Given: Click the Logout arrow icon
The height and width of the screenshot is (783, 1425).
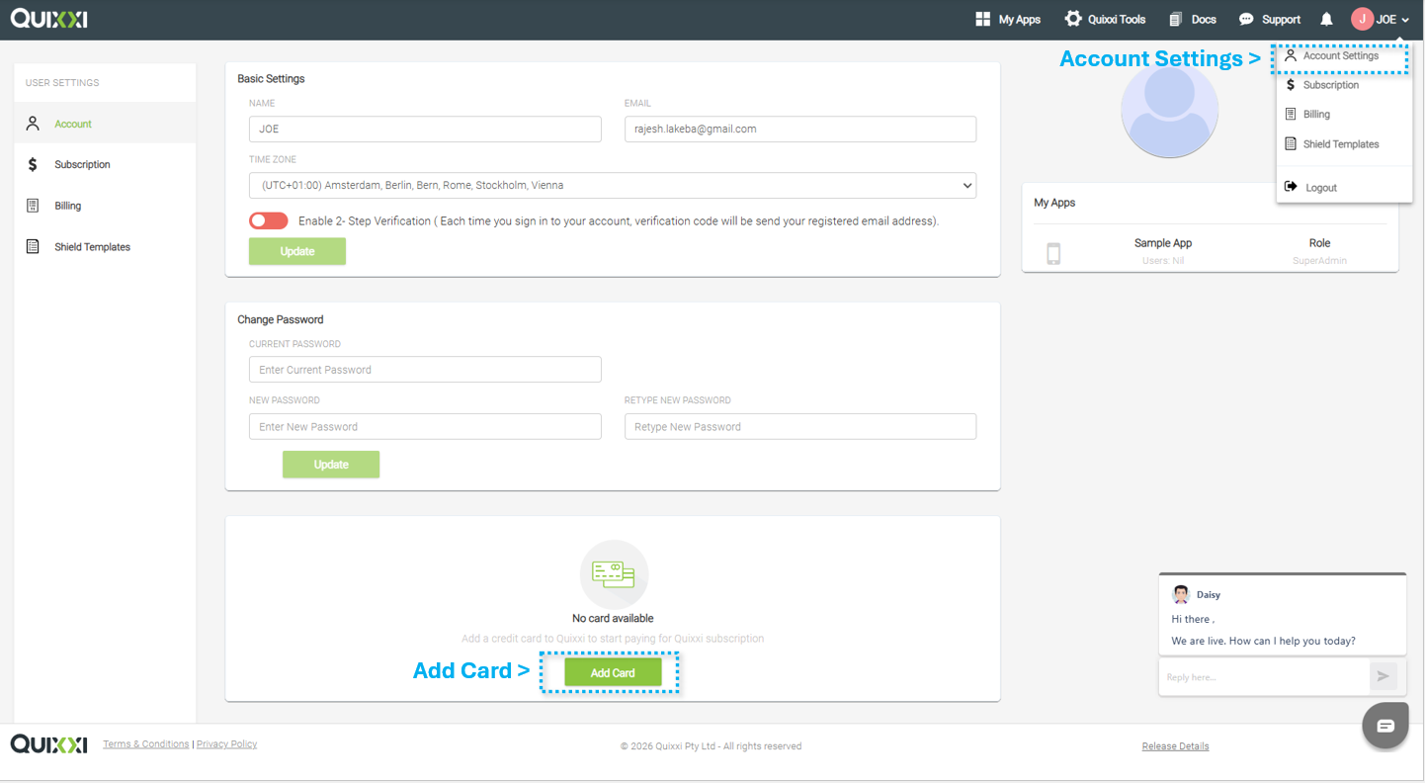Looking at the screenshot, I should point(1291,186).
